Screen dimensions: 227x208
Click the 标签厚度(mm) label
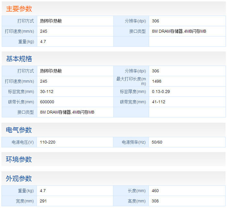(133, 91)
